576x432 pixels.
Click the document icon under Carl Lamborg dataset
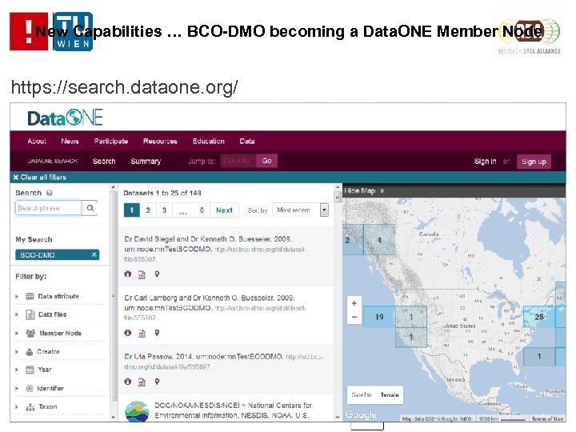(x=142, y=332)
